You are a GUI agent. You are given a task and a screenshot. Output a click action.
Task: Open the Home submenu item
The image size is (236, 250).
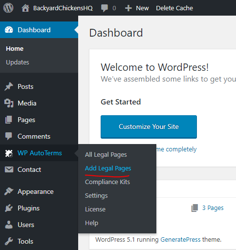click(x=15, y=49)
